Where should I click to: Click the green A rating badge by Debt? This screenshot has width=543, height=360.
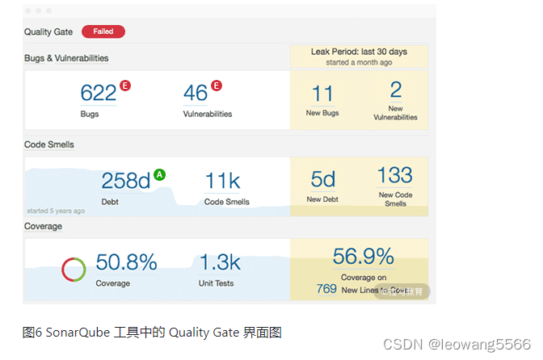click(x=160, y=174)
